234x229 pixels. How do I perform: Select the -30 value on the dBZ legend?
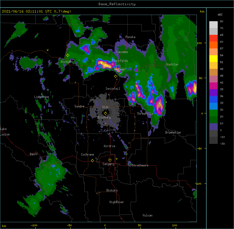click(222, 144)
